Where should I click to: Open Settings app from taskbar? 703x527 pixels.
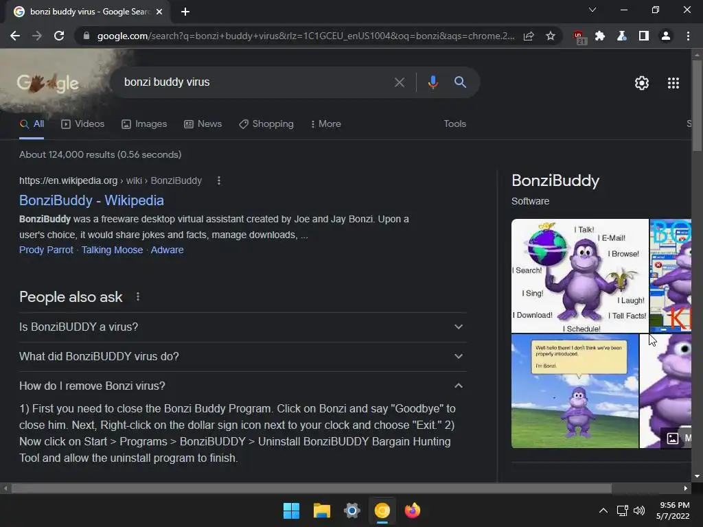tap(352, 511)
